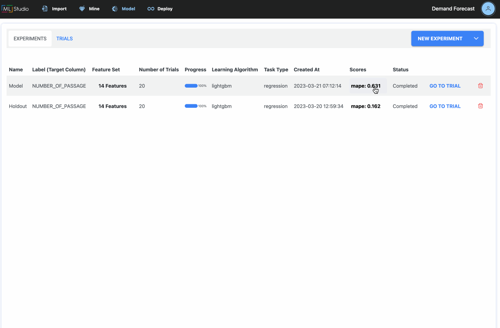Image resolution: width=500 pixels, height=328 pixels.
Task: Click regression in the Model row
Action: click(x=276, y=86)
